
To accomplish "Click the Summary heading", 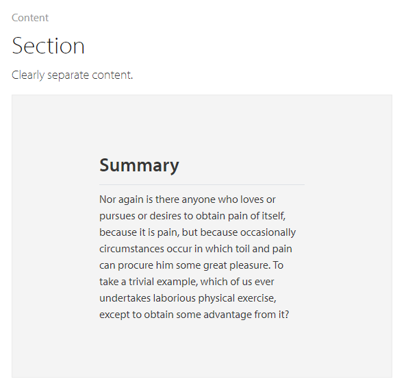I will coord(139,165).
